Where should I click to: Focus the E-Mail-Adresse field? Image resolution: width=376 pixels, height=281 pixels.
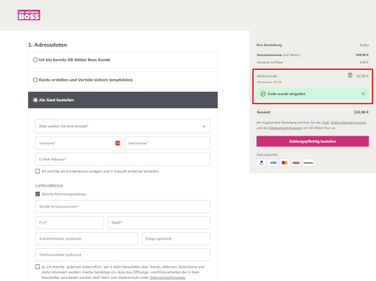coord(123,159)
